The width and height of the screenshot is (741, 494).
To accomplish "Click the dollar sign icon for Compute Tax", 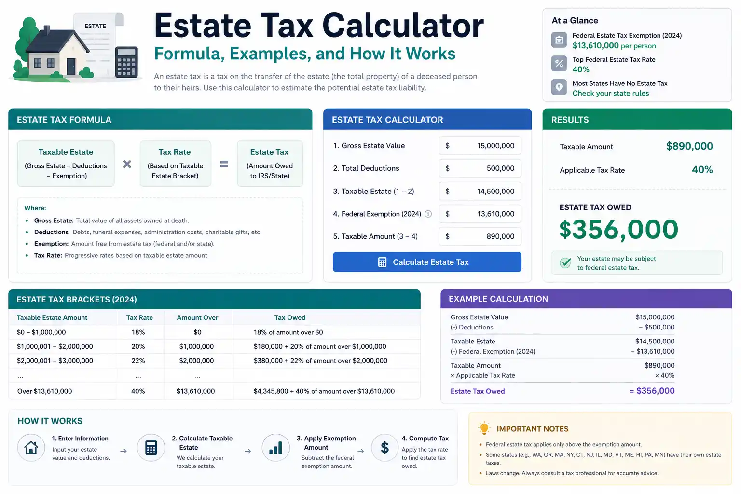I will (x=384, y=448).
